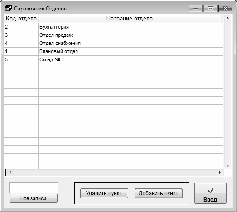237x212 pixels.
Task: Click the Добавить пункт button
Action: 159,193
